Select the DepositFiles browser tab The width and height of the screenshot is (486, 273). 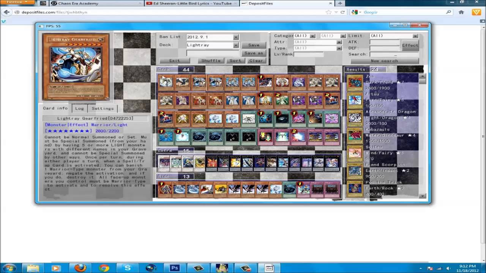point(287,3)
